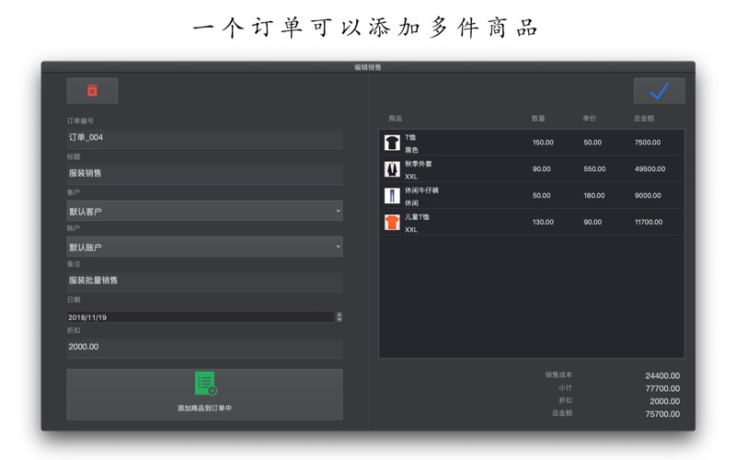Click the 75700.00 grand total value

click(x=662, y=414)
